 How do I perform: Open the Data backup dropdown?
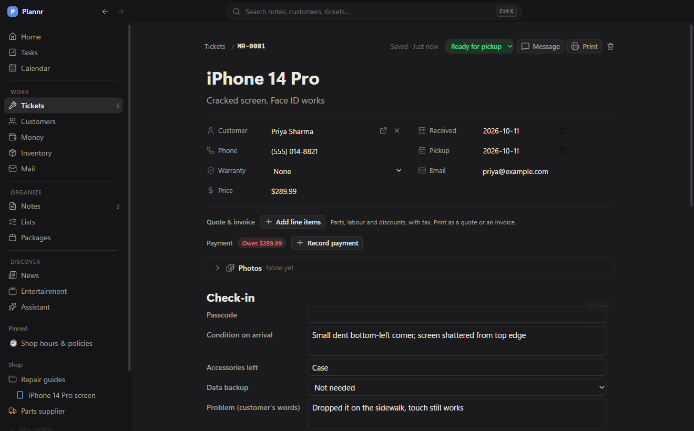[457, 387]
